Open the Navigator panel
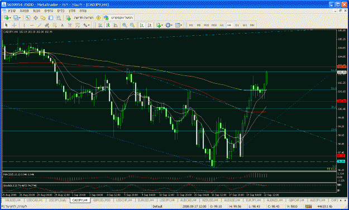The width and height of the screenshot is (349, 210). [x=43, y=18]
